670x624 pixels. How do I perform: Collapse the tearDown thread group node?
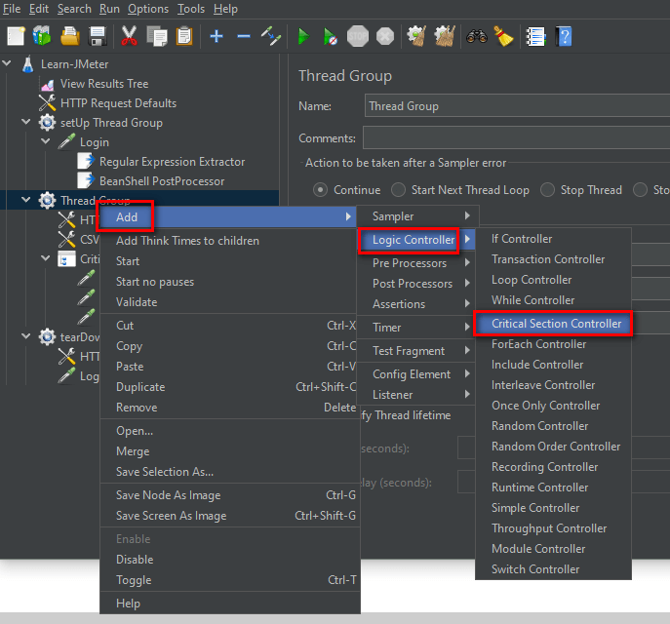26,336
